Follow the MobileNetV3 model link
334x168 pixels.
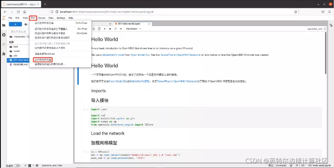tap(114, 55)
